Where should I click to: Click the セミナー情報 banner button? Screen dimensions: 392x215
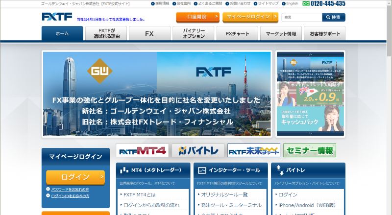point(310,150)
